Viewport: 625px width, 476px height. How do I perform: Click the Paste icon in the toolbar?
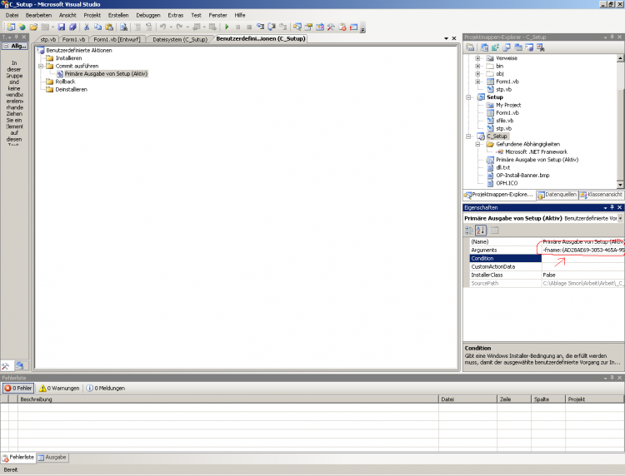[109, 27]
